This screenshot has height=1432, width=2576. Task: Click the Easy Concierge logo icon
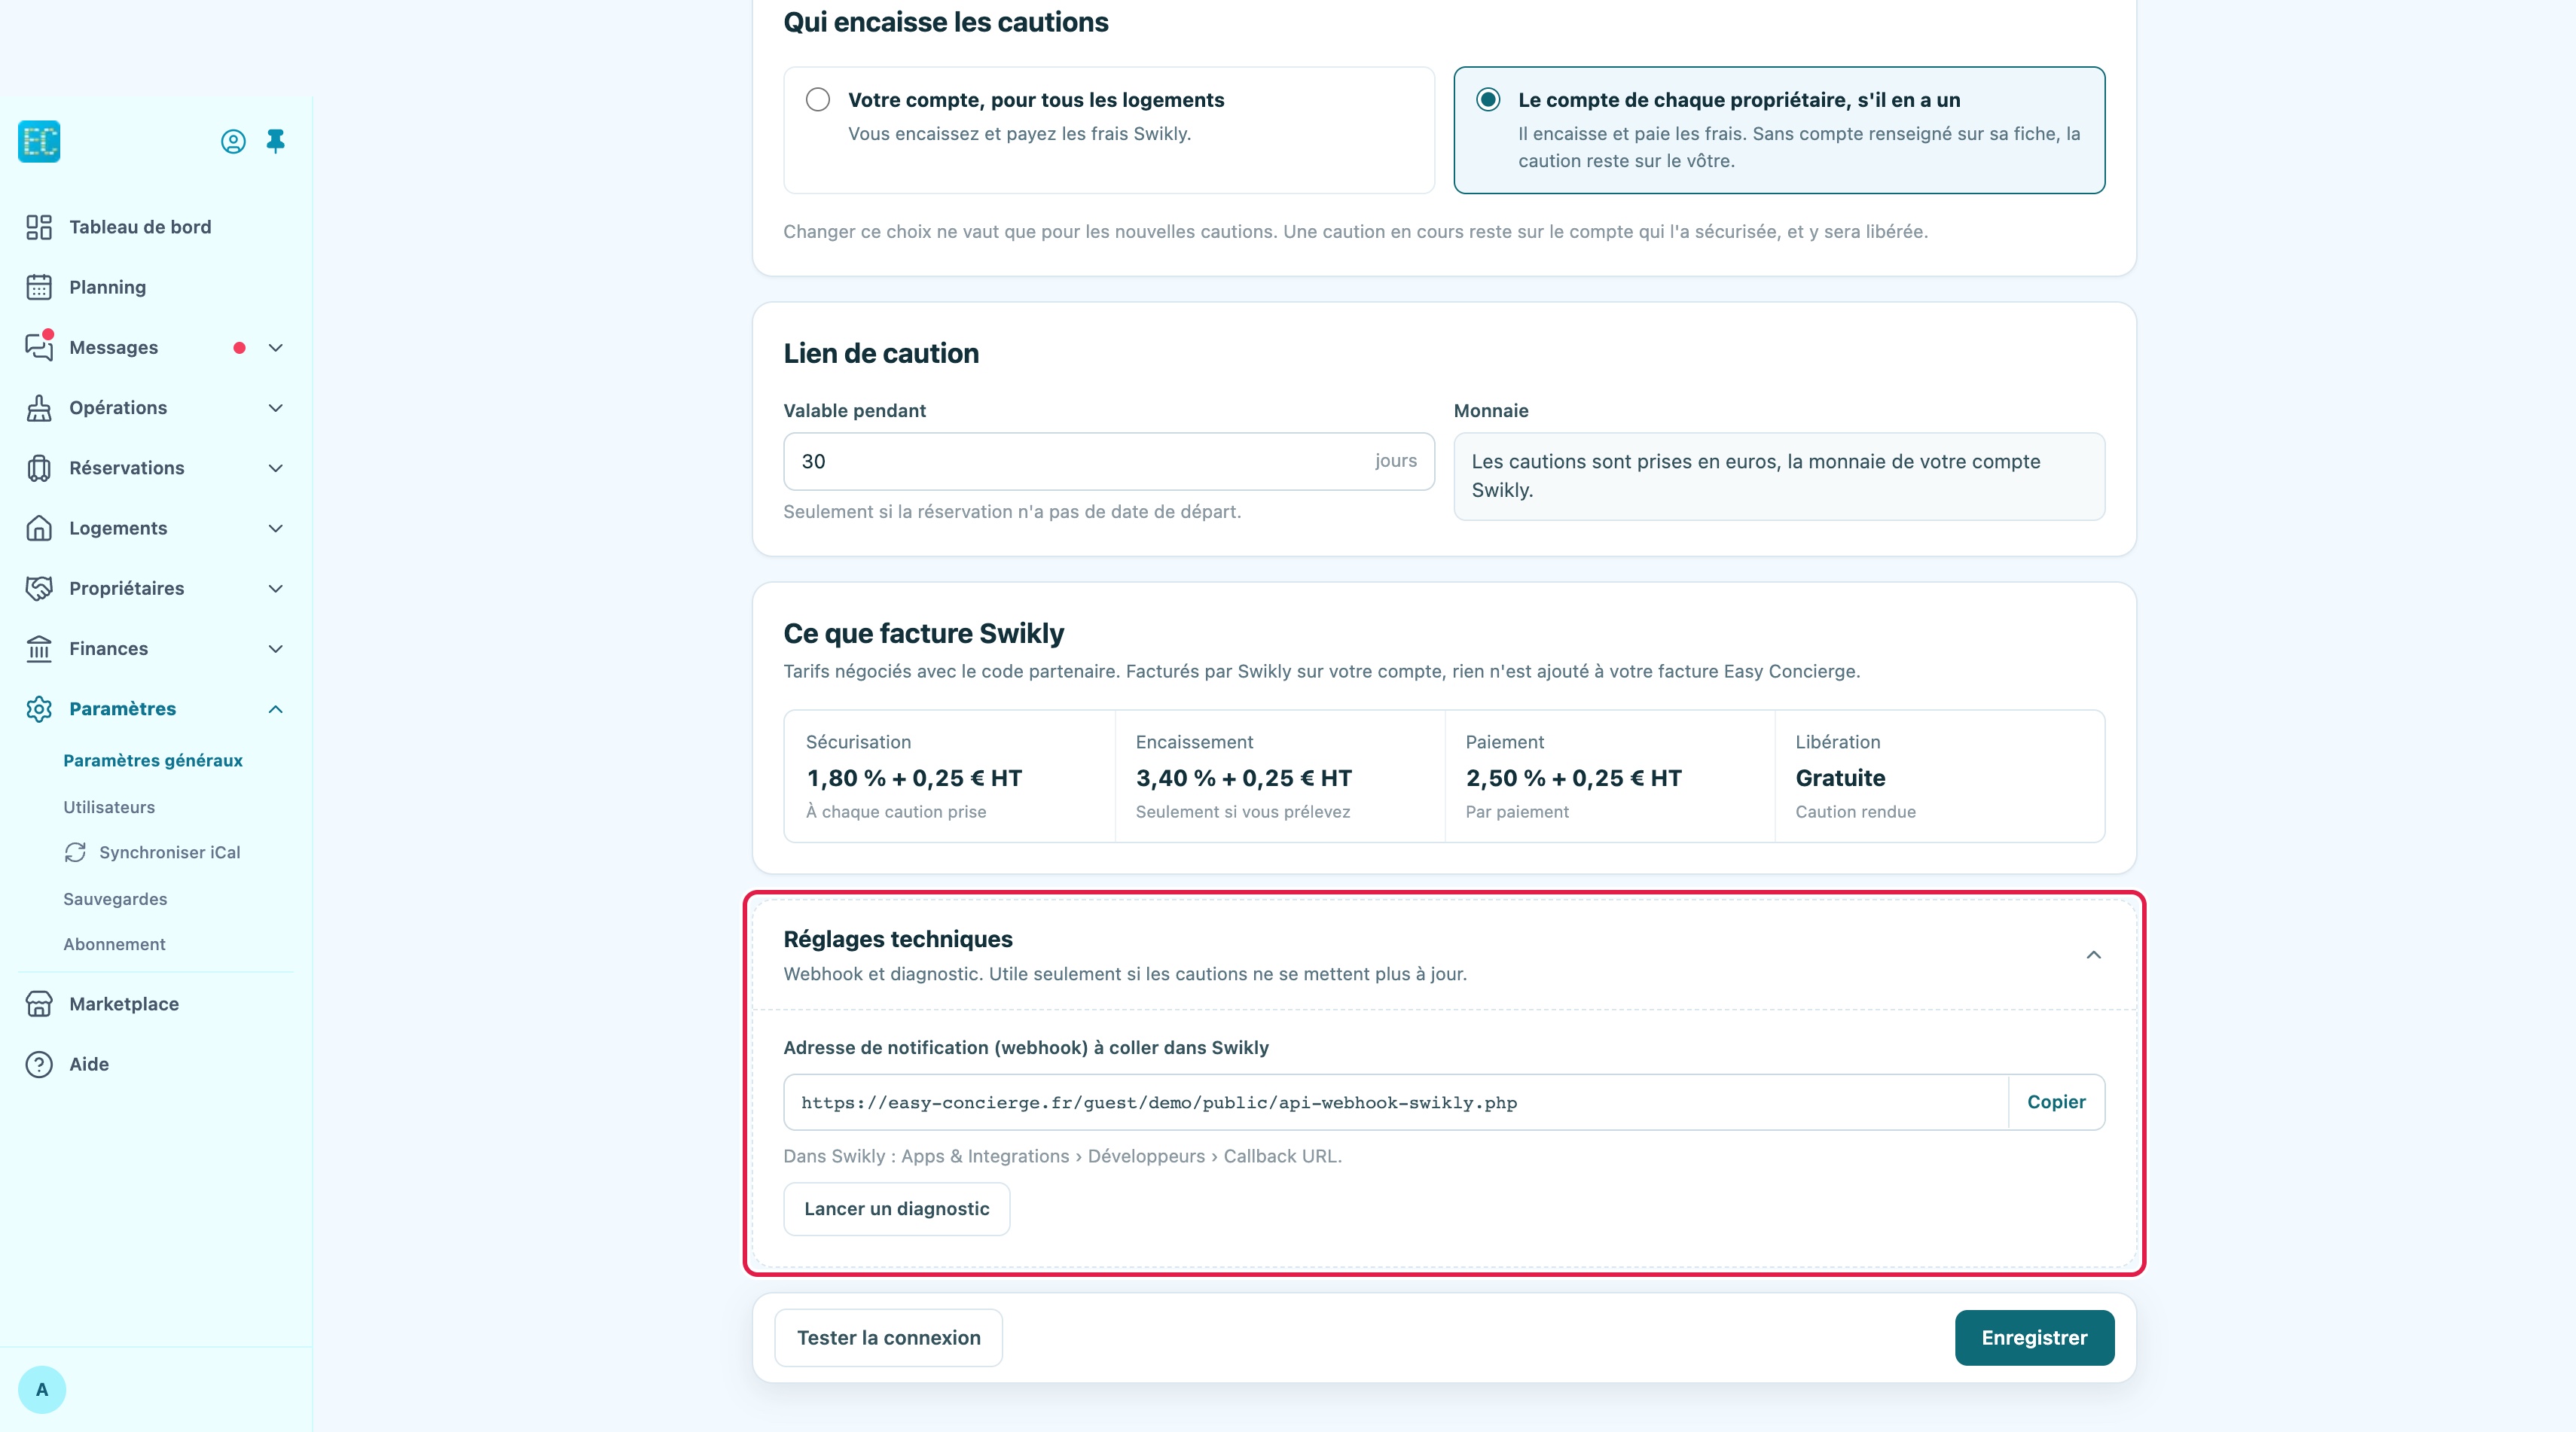tap(39, 141)
